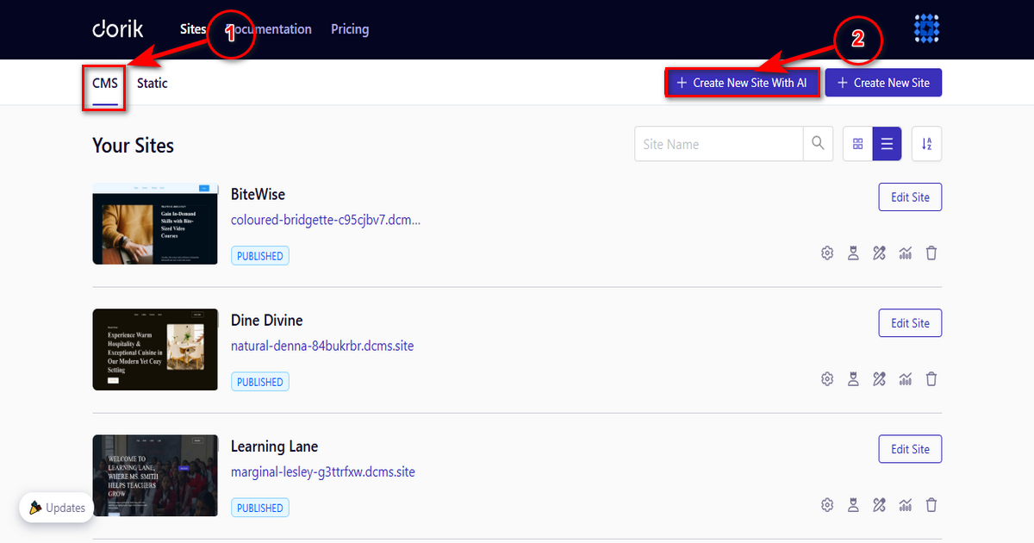Click the search magnifier icon
This screenshot has width=1034, height=543.
click(x=819, y=144)
